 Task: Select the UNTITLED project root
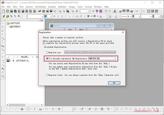click(x=15, y=23)
